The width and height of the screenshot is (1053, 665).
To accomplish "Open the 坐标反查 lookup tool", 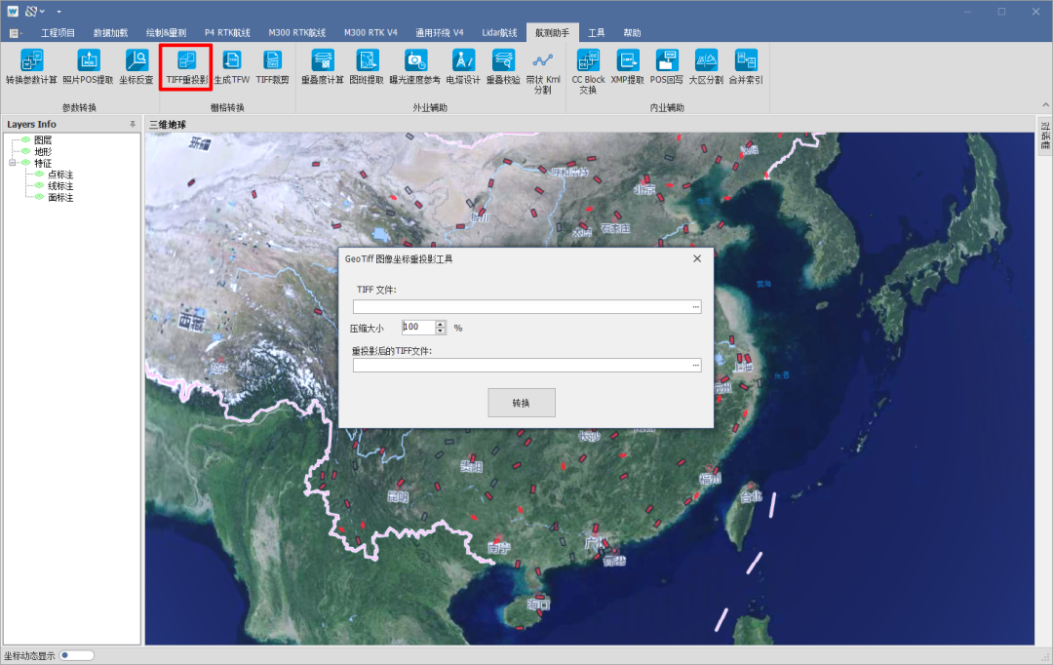I will [x=136, y=67].
